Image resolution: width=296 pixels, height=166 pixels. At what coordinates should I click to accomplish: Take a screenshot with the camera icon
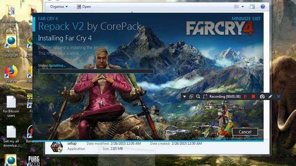pos(262,96)
